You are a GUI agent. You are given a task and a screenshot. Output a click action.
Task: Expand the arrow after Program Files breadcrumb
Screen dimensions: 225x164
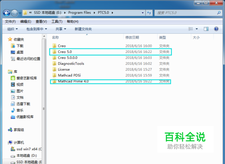click(94, 13)
